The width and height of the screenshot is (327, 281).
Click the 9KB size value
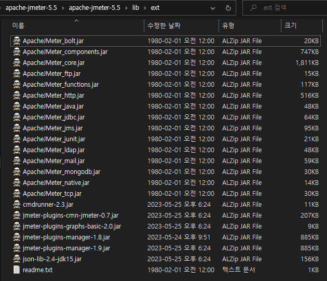[313, 226]
